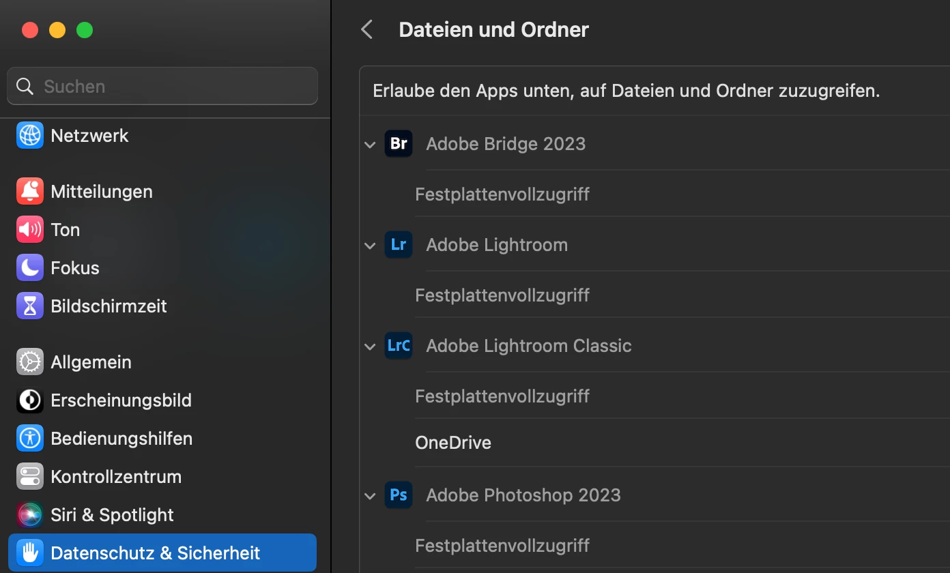Select Siri & Spotlight in sidebar

pos(162,515)
